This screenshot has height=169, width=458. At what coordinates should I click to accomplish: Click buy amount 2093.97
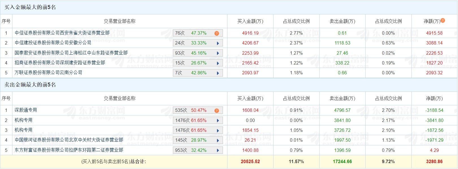click(250, 73)
